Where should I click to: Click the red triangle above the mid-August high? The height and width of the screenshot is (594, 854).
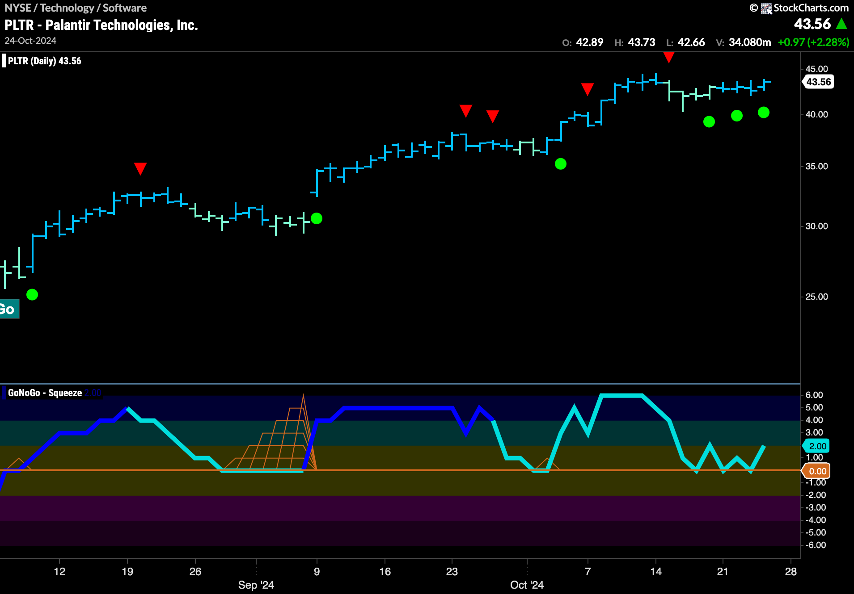click(140, 169)
